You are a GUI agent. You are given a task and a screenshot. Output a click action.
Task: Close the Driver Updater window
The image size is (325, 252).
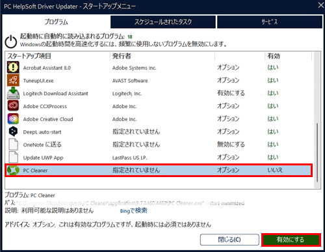pyautogui.click(x=320, y=5)
